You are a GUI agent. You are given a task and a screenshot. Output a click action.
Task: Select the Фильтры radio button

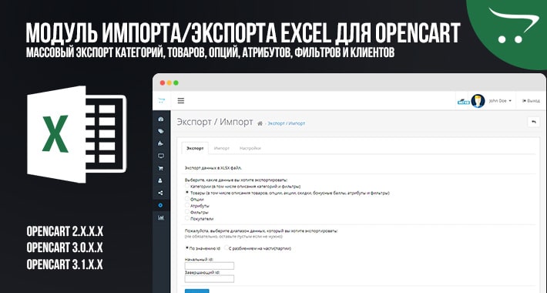[187, 211]
